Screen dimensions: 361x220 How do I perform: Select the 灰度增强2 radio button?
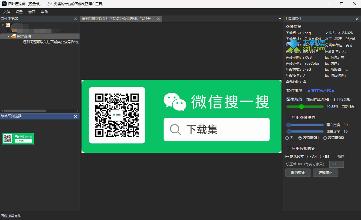pyautogui.click(x=325, y=138)
